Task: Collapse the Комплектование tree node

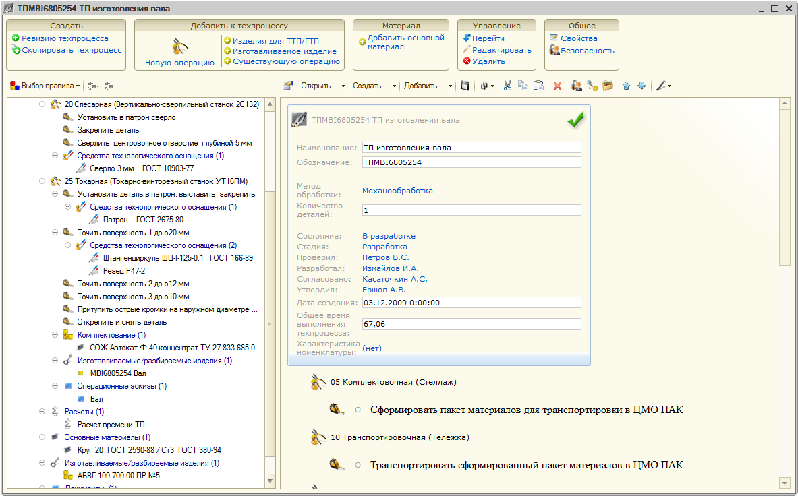Action: pyautogui.click(x=55, y=335)
